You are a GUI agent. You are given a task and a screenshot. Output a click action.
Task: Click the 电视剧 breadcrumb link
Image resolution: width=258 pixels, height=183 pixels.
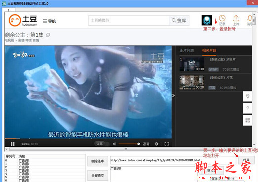9,40
